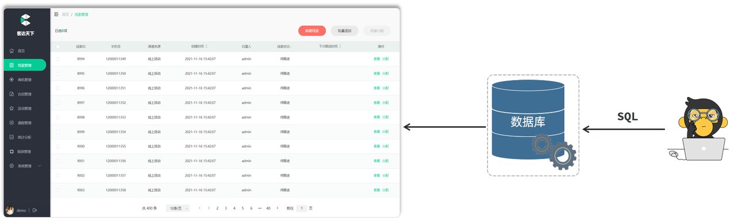Click the page jump input field
The height and width of the screenshot is (224, 737).
tap(301, 208)
